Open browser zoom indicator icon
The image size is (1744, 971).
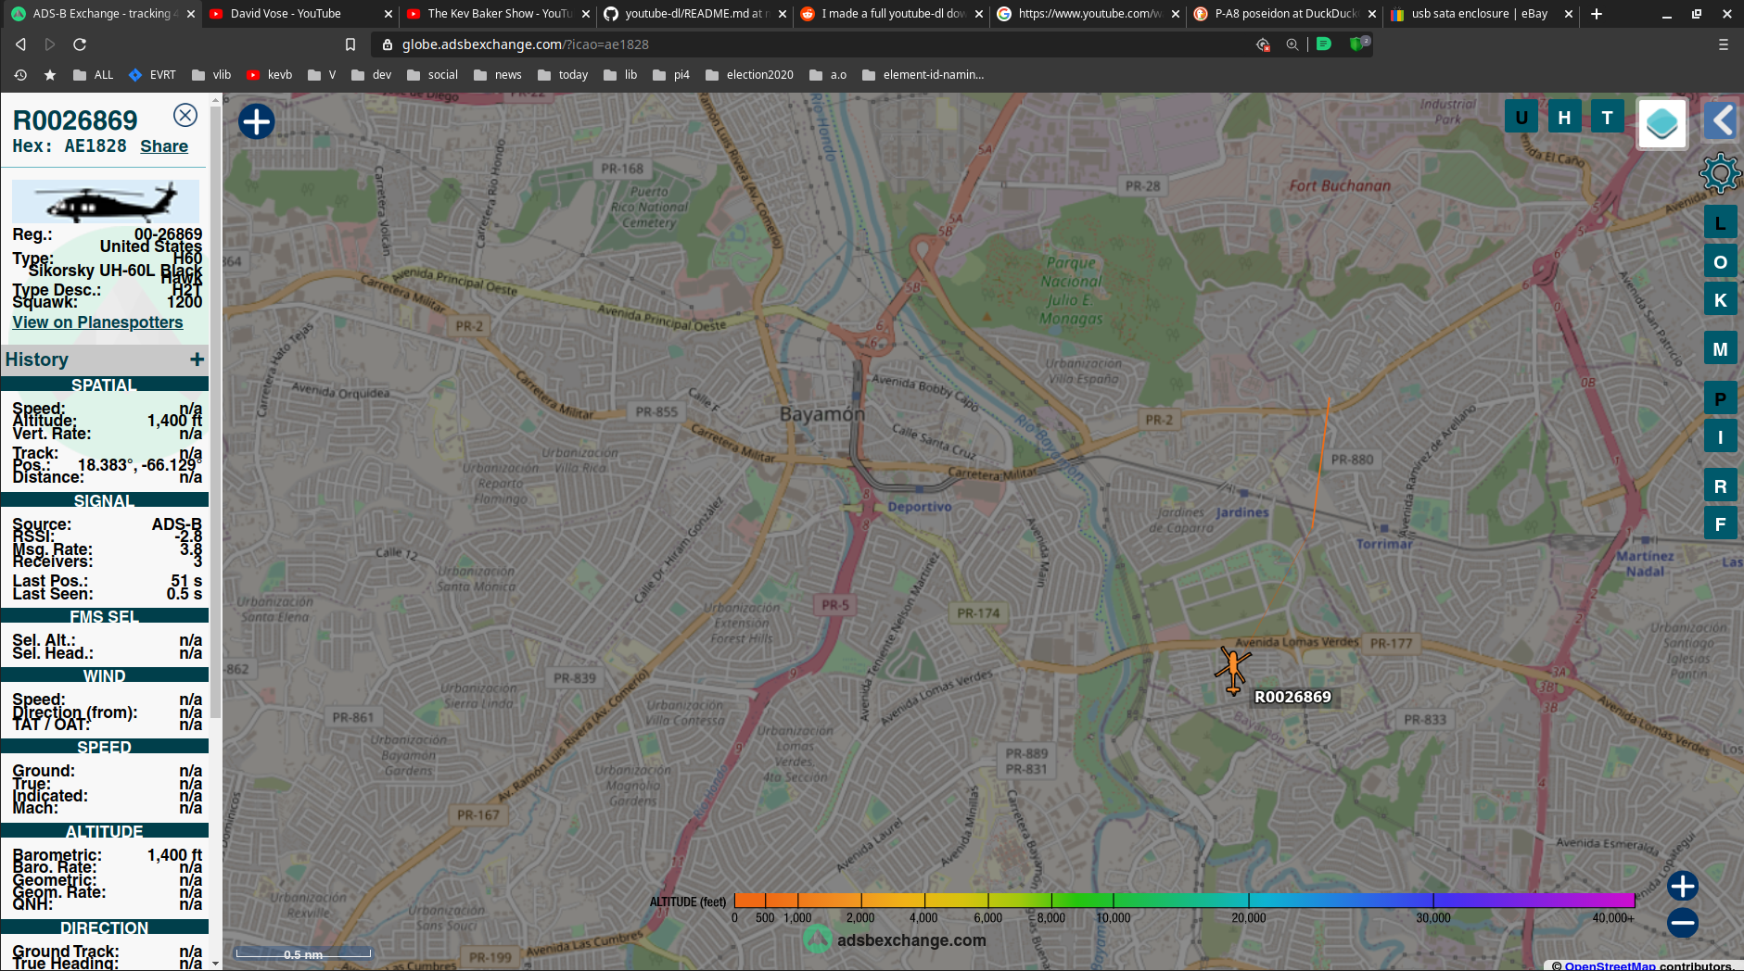(1292, 44)
